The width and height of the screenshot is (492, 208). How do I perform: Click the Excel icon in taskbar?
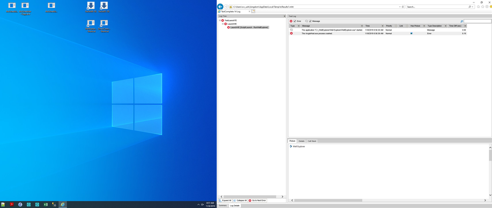pyautogui.click(x=45, y=204)
